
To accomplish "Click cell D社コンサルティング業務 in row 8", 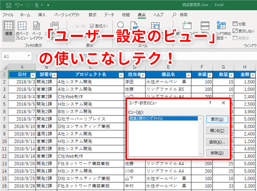I will coord(90,126).
